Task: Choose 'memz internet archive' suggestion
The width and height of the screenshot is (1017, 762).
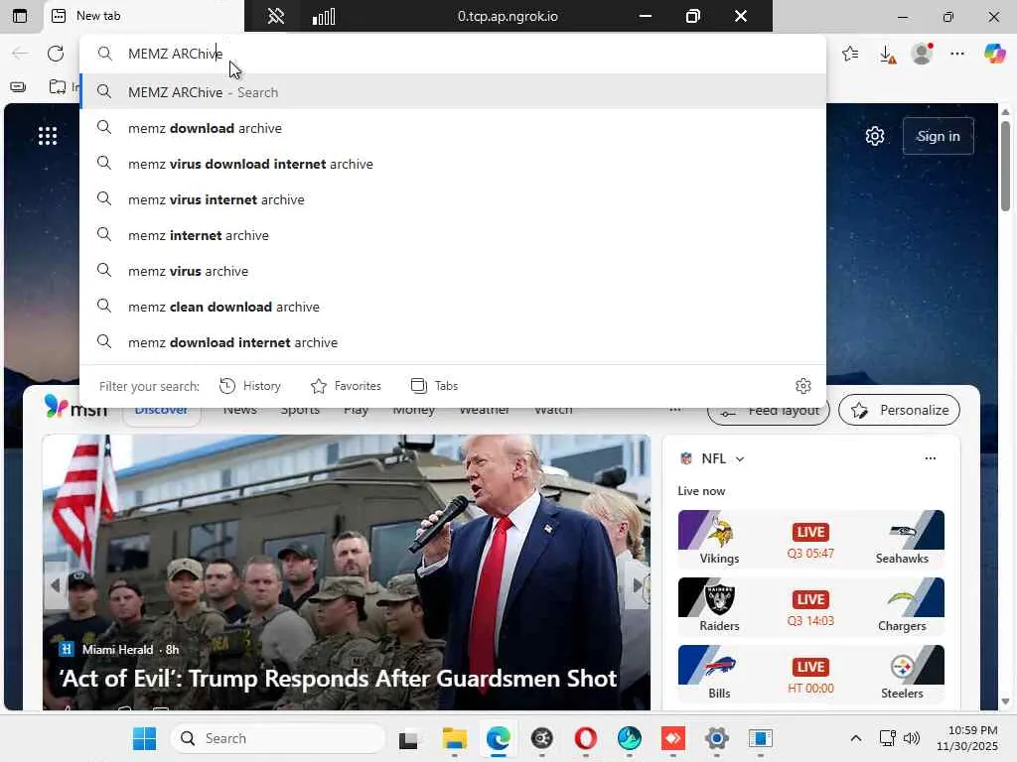Action: point(453,235)
